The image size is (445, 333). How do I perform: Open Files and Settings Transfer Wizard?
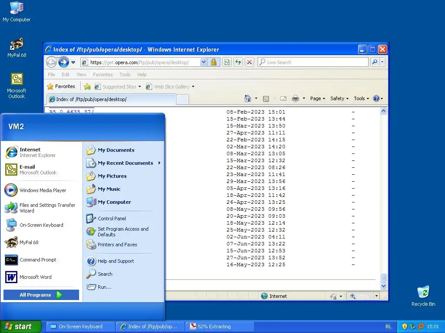click(x=42, y=208)
